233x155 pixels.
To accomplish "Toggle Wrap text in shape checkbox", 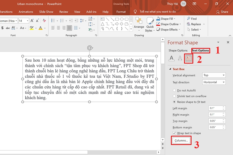I will [174, 133].
